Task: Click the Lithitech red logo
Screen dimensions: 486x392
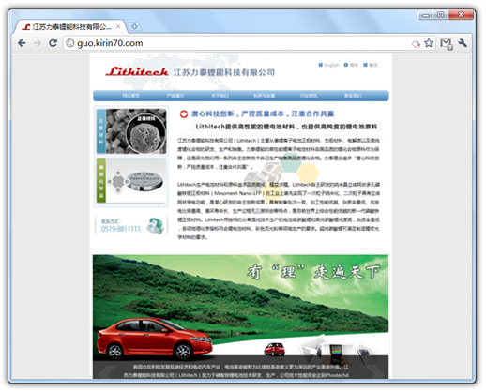Action: (137, 71)
